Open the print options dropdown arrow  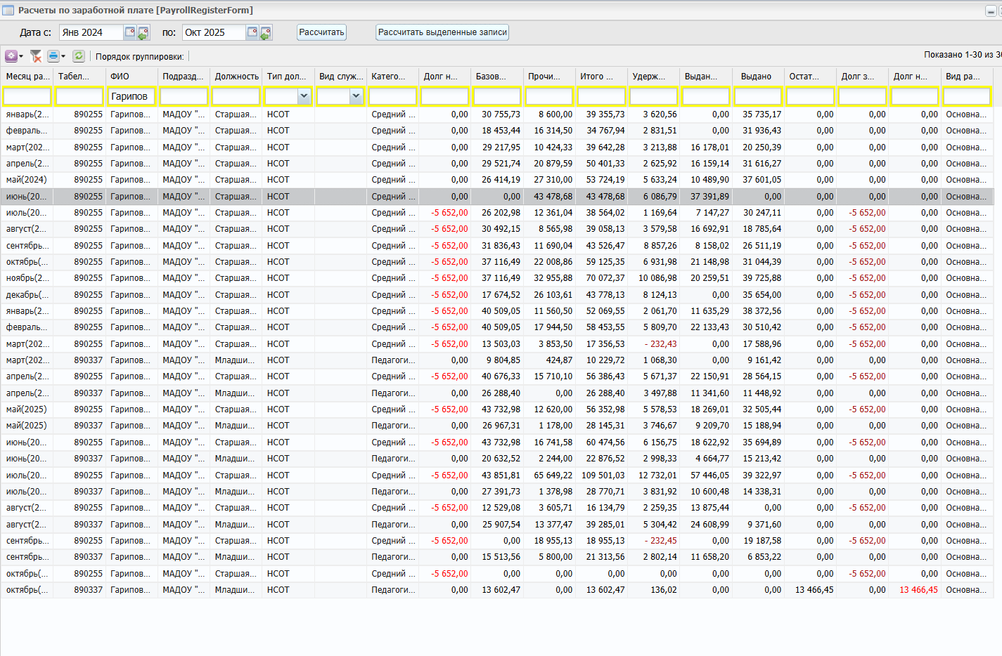tap(63, 56)
